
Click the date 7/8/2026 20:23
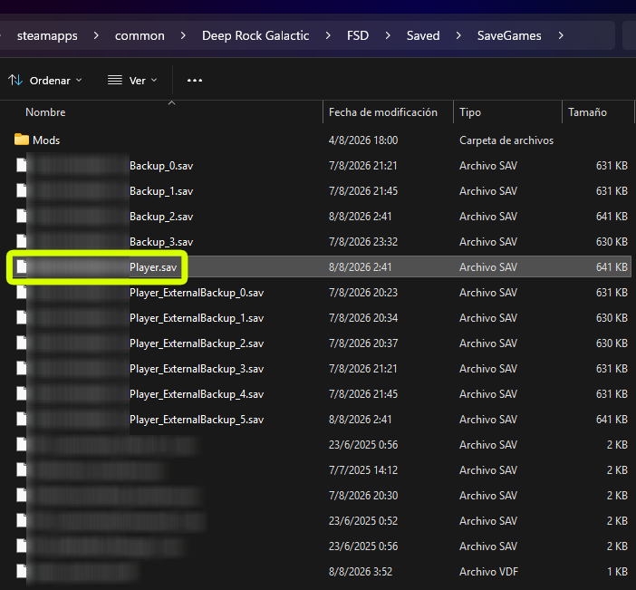[363, 293]
